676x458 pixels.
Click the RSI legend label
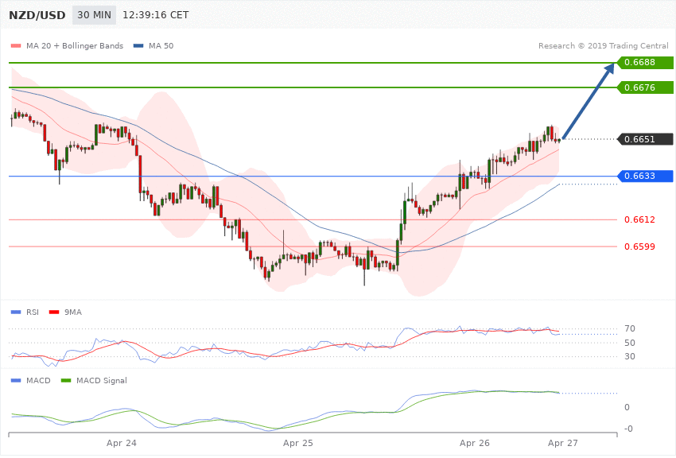33,312
